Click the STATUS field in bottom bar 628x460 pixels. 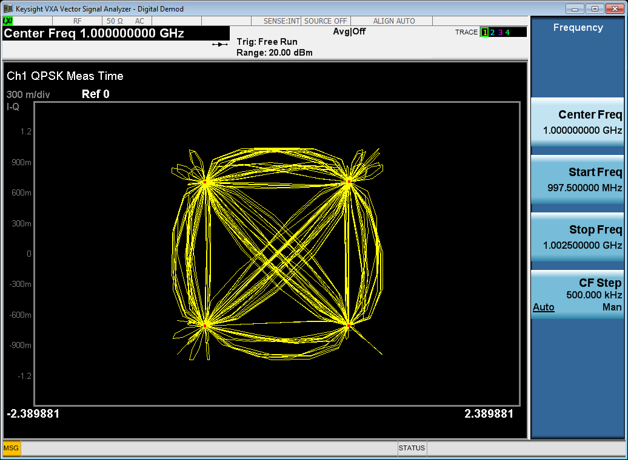(x=412, y=448)
